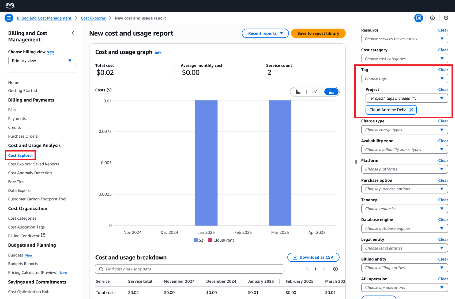Expand Choose purchase options dropdown
This screenshot has height=299, width=455.
click(x=404, y=189)
